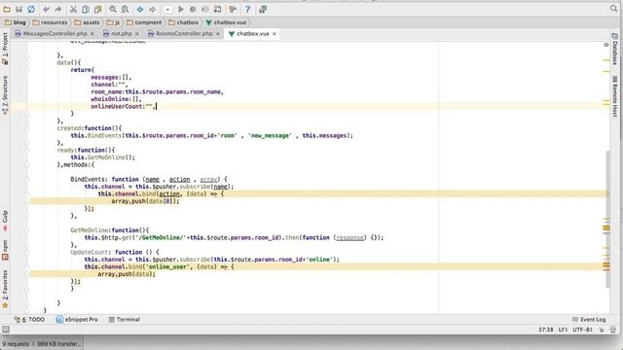Viewport: 623px width, 350px height.
Task: Click the Replace magnifier icon
Action: tap(125, 9)
